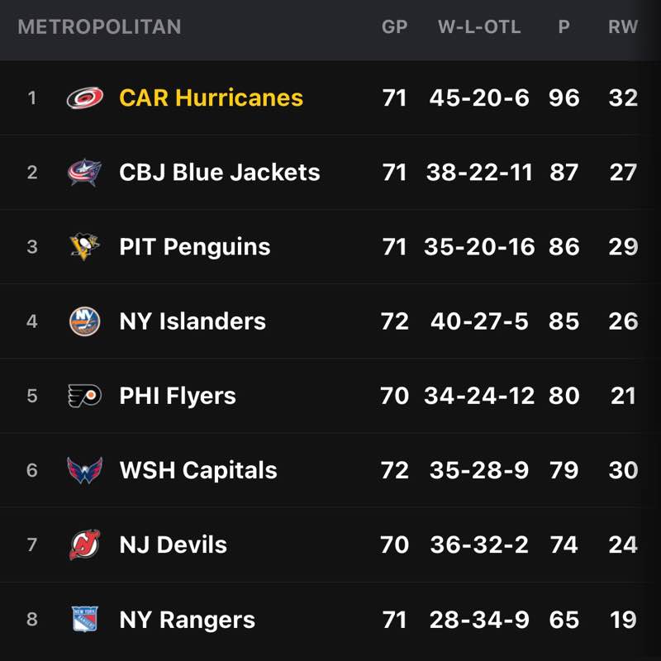Screen dimensions: 661x661
Task: Sort standings by the P column header
Action: tap(564, 26)
